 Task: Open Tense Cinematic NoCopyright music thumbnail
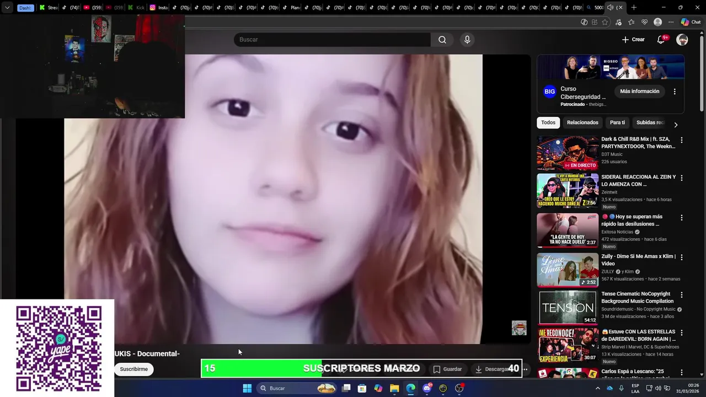click(x=568, y=308)
